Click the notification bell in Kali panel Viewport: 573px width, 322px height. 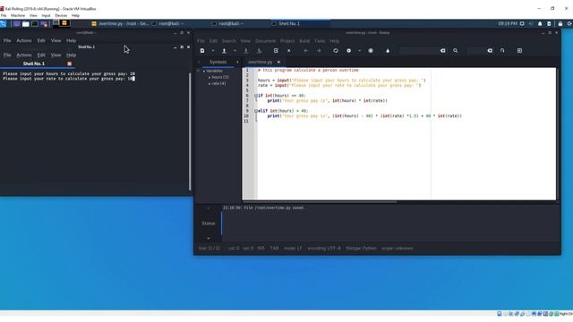[540, 24]
